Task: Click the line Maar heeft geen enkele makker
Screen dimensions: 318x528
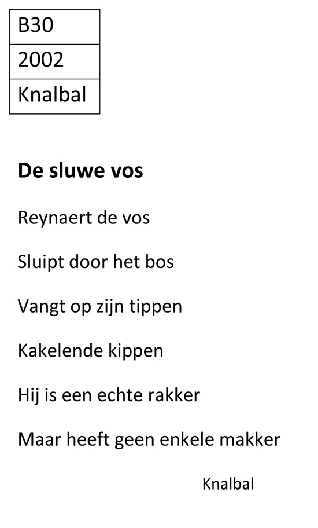Action: tap(149, 440)
